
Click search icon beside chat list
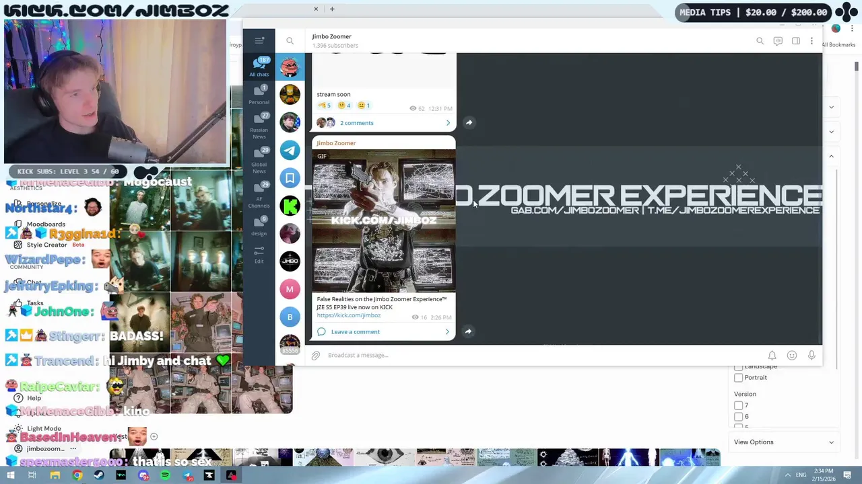tap(290, 41)
